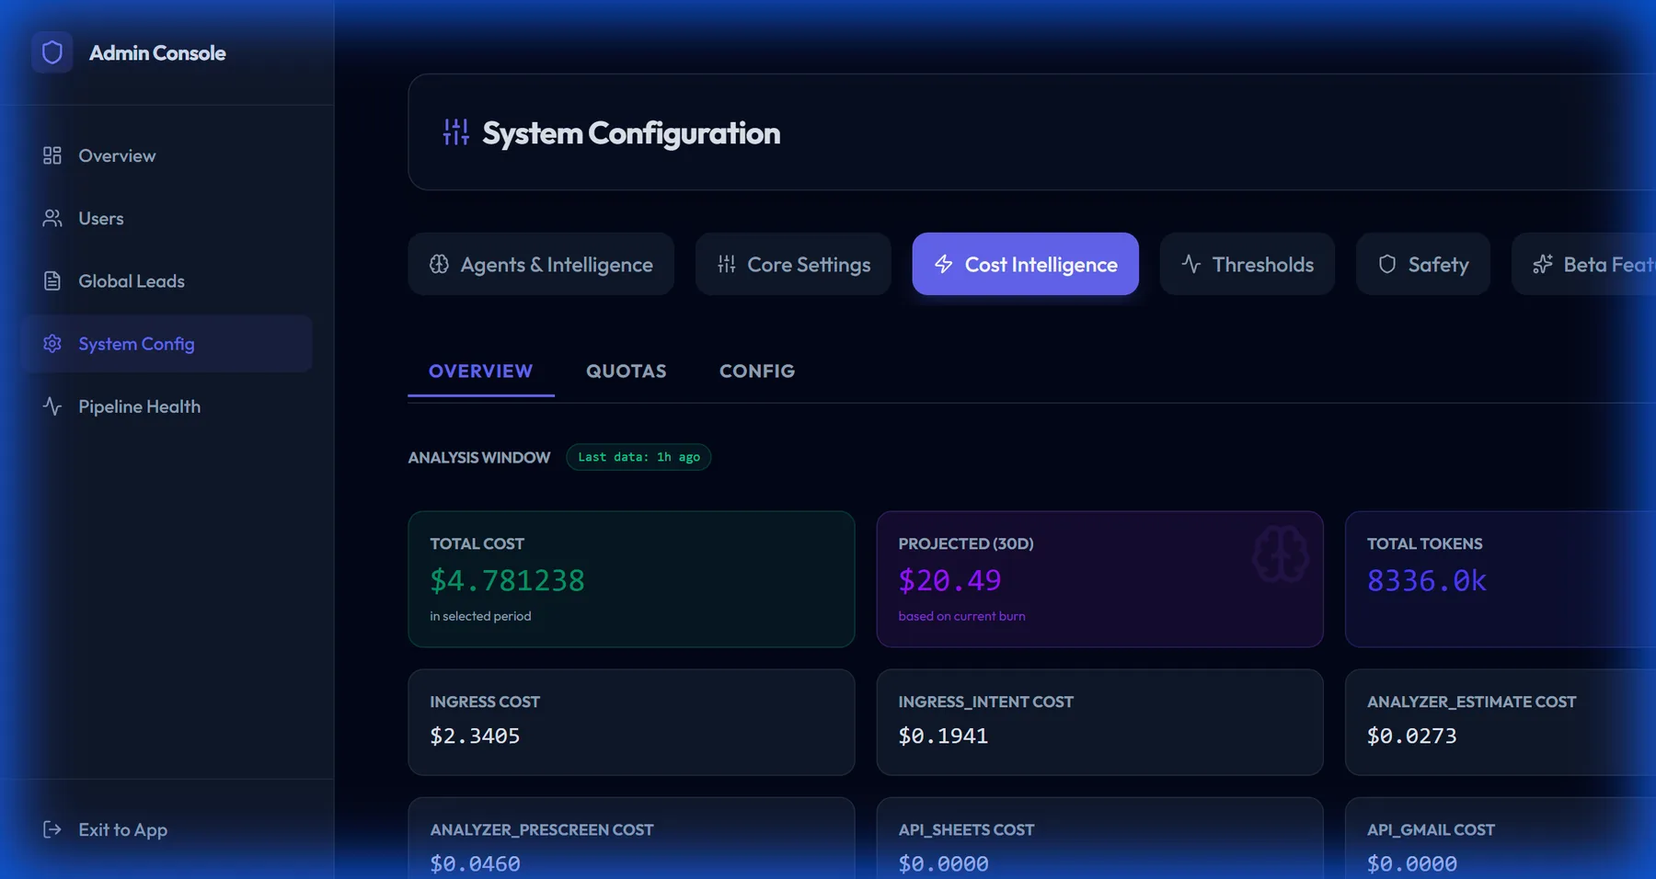Go to Pipeline Health page
This screenshot has height=879, width=1656.
click(x=167, y=405)
